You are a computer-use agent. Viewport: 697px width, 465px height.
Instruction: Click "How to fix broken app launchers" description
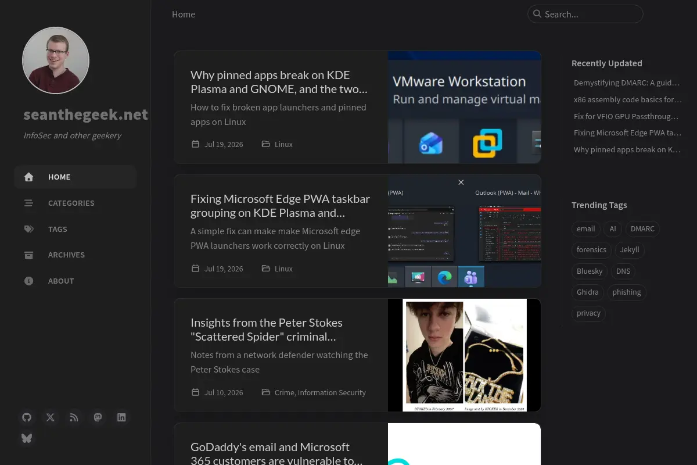coord(279,115)
